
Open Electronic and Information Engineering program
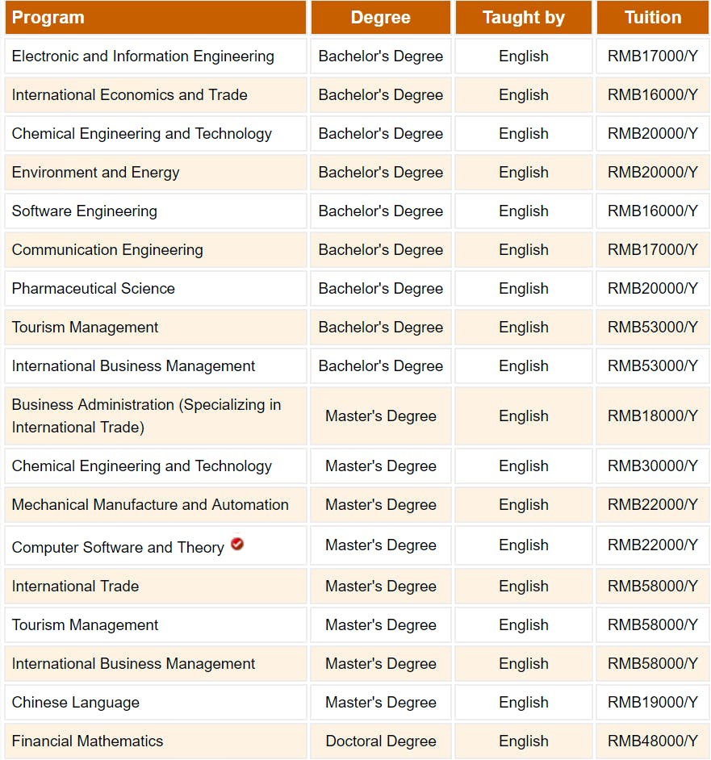(x=143, y=56)
